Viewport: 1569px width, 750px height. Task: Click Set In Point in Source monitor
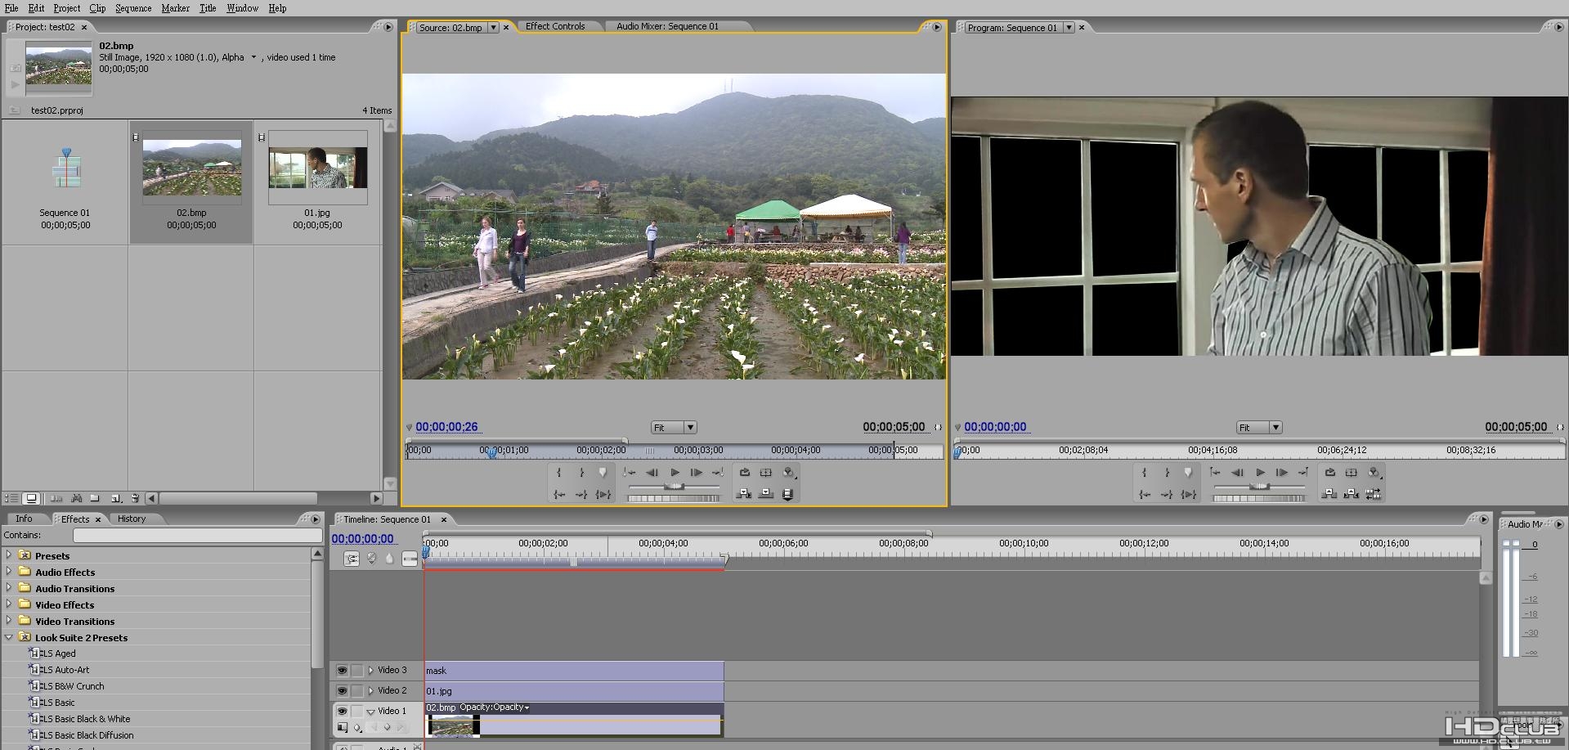point(559,473)
